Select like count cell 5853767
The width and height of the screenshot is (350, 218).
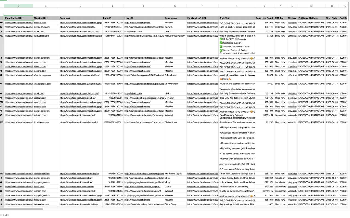pos(264,174)
